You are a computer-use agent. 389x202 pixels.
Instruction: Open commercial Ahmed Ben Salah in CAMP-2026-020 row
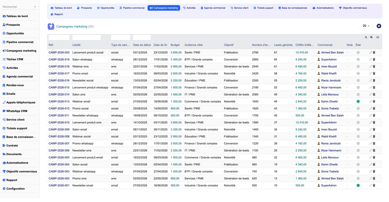(x=332, y=52)
